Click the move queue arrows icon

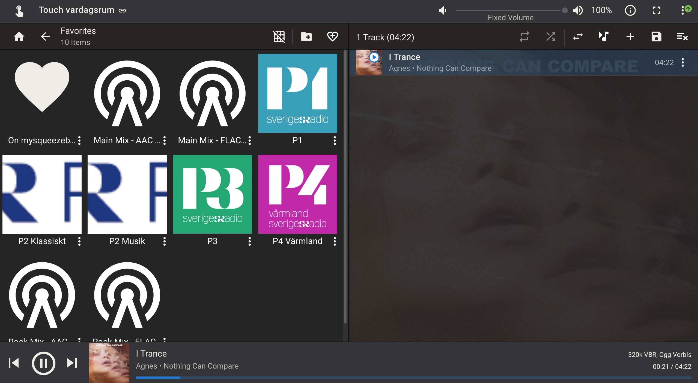click(578, 37)
